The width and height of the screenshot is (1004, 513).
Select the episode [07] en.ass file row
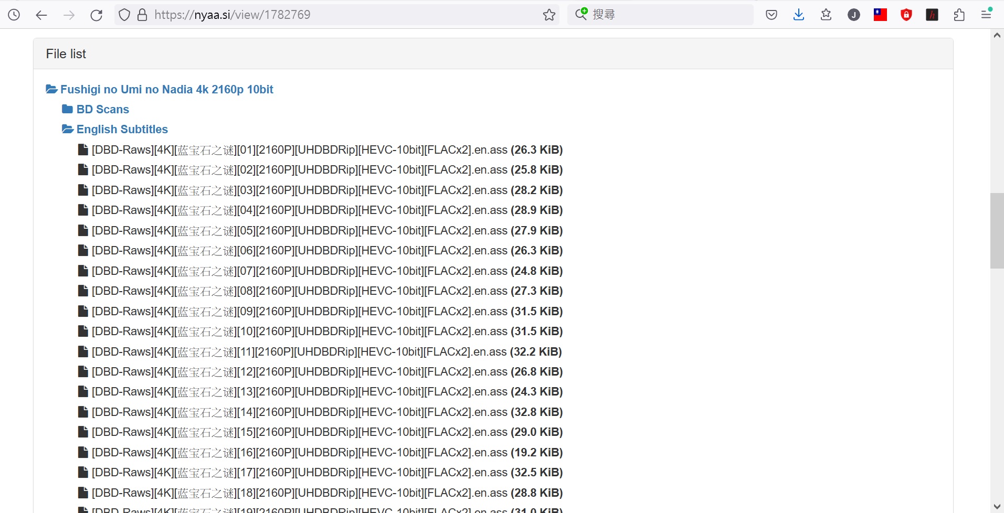coord(320,271)
